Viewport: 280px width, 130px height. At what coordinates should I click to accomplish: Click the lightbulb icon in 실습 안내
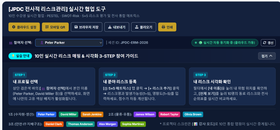point(13,56)
